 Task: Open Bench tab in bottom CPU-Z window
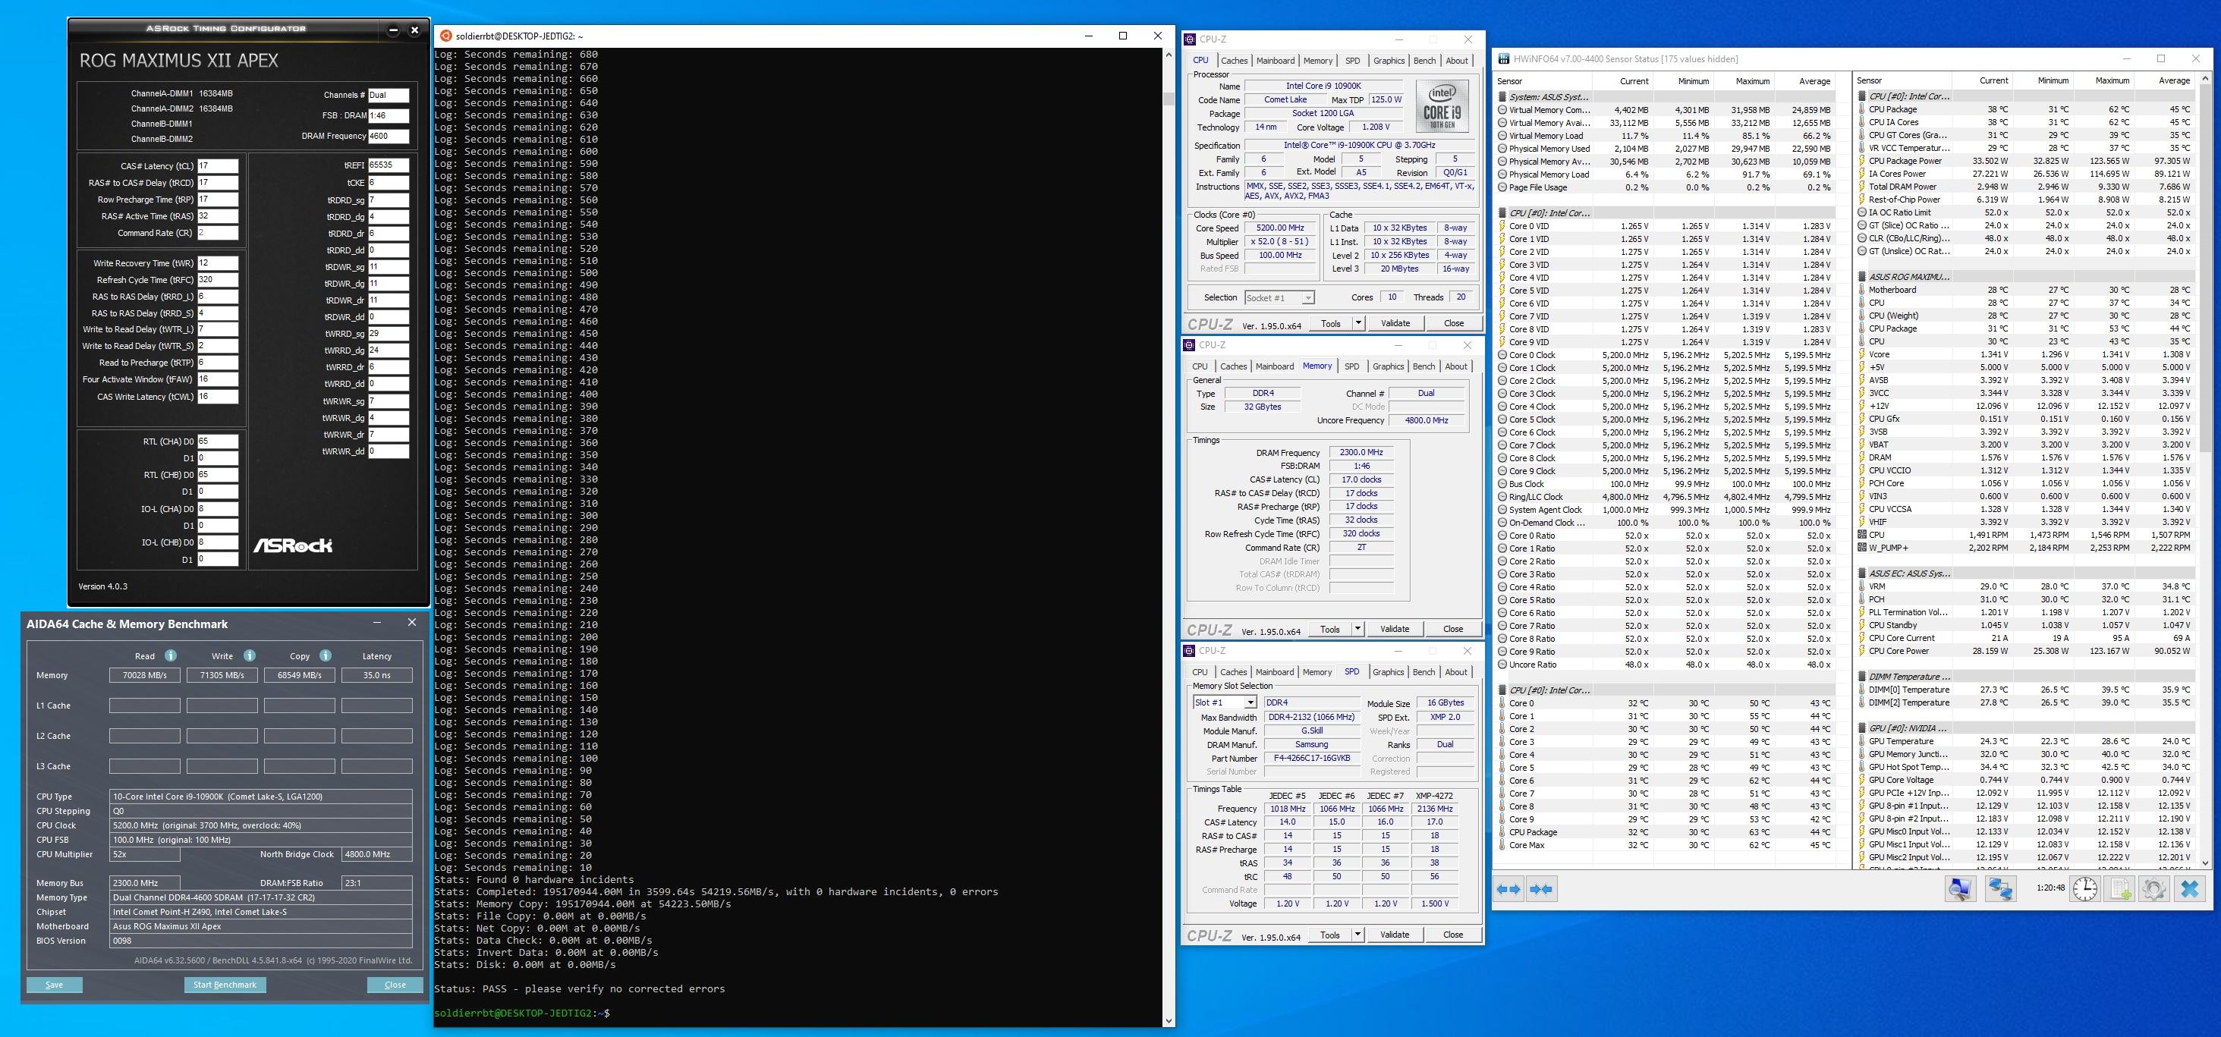click(x=1424, y=672)
